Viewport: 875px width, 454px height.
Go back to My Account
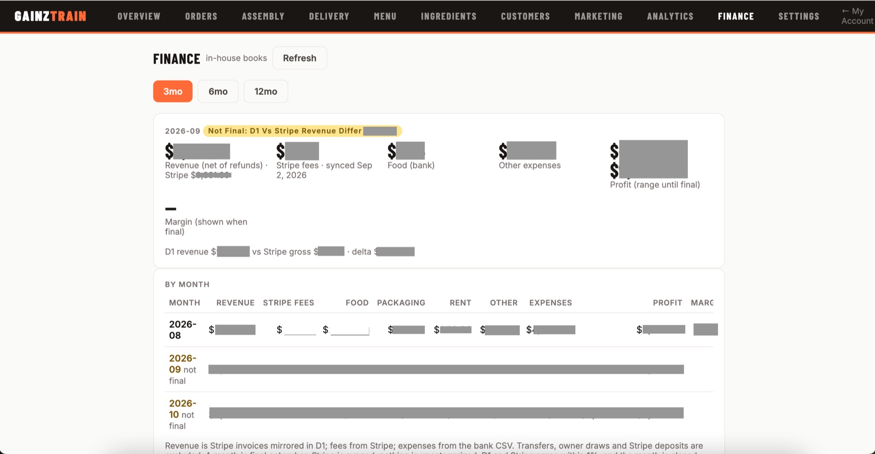[x=857, y=16]
